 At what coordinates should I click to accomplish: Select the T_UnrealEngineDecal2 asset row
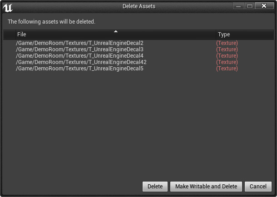click(79, 43)
